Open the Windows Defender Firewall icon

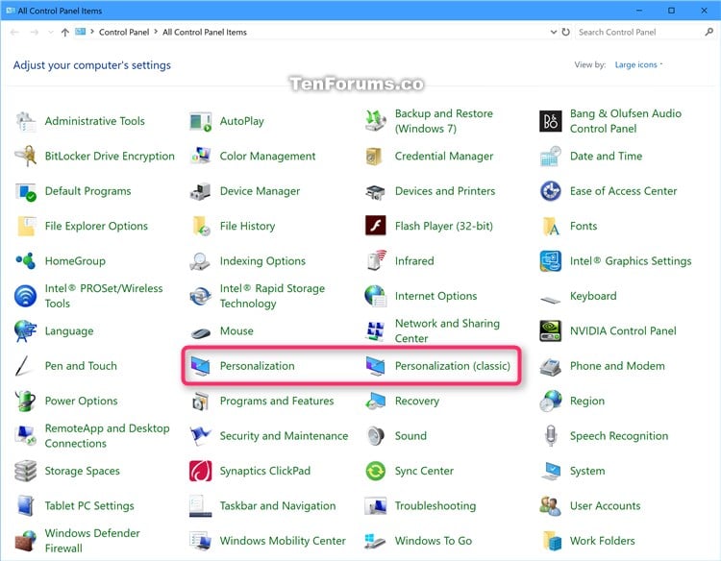[26, 541]
